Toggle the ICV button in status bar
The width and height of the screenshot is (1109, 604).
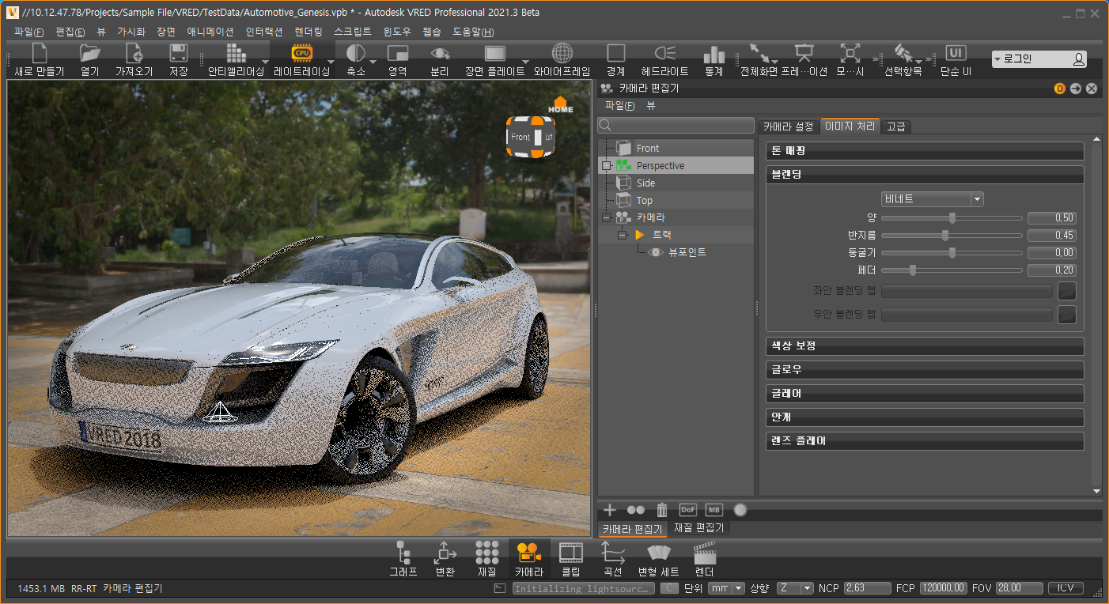[x=1065, y=588]
